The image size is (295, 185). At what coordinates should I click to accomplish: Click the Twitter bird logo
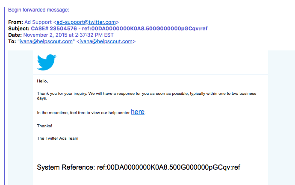click(x=47, y=62)
